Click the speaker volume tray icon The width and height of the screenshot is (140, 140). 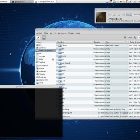pos(121,1)
